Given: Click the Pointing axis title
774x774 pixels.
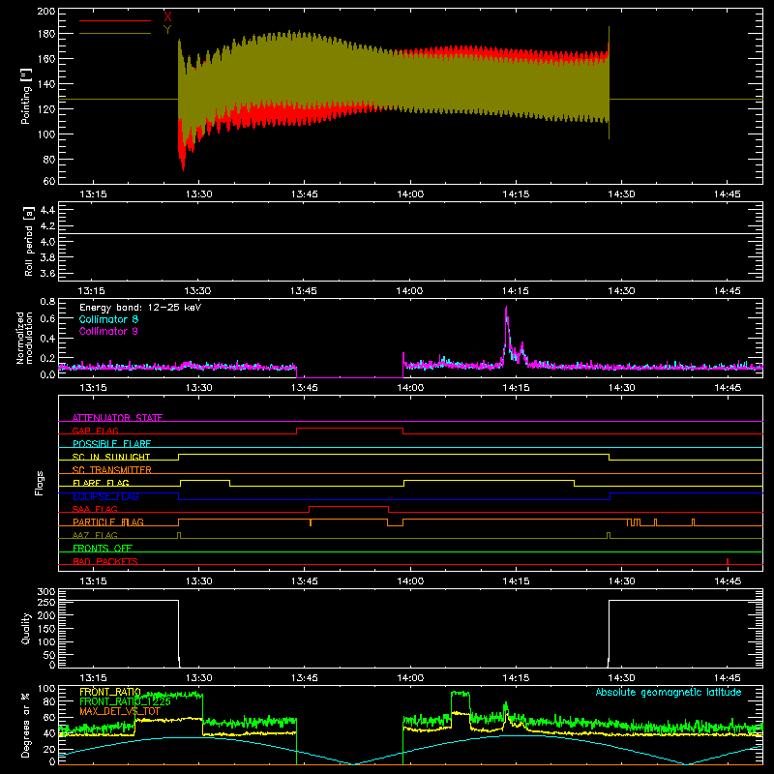Looking at the screenshot, I should click(26, 96).
